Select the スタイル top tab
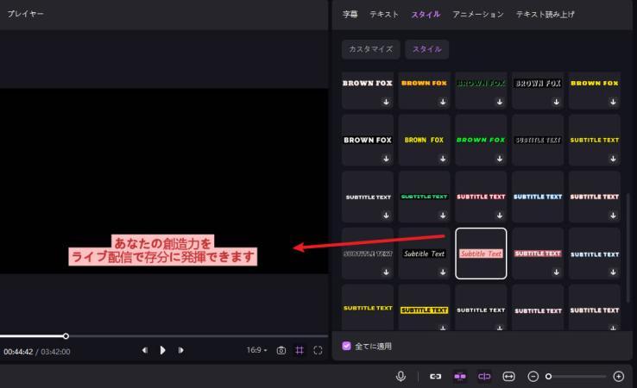 (426, 15)
